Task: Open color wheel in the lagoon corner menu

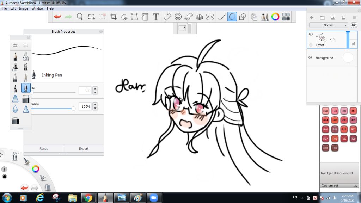Action: coord(36,169)
